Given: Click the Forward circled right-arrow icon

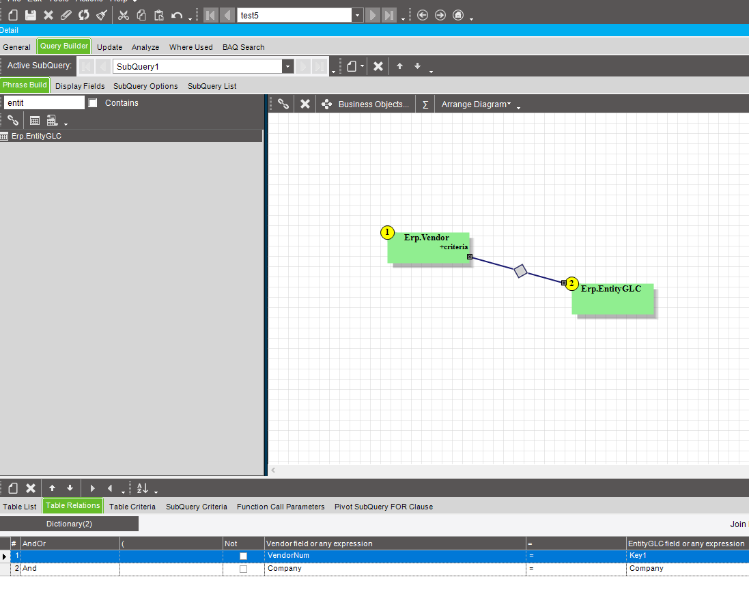Looking at the screenshot, I should [x=440, y=15].
